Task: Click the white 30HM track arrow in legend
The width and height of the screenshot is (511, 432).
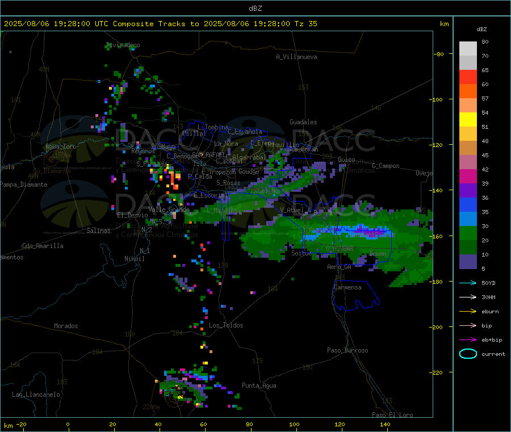Action: click(x=468, y=297)
